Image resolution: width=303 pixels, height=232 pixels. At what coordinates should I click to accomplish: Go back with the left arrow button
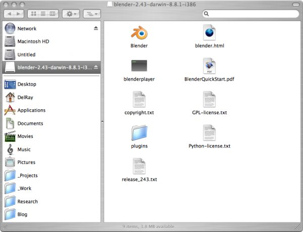(x=9, y=13)
